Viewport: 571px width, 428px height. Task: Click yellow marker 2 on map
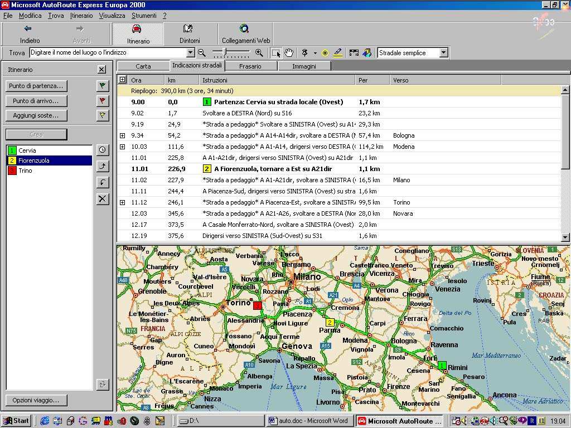click(x=330, y=323)
